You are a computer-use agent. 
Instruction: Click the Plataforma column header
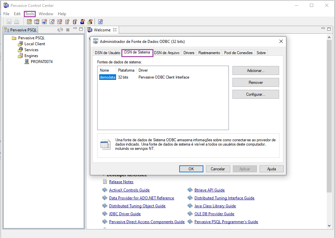pyautogui.click(x=126, y=70)
